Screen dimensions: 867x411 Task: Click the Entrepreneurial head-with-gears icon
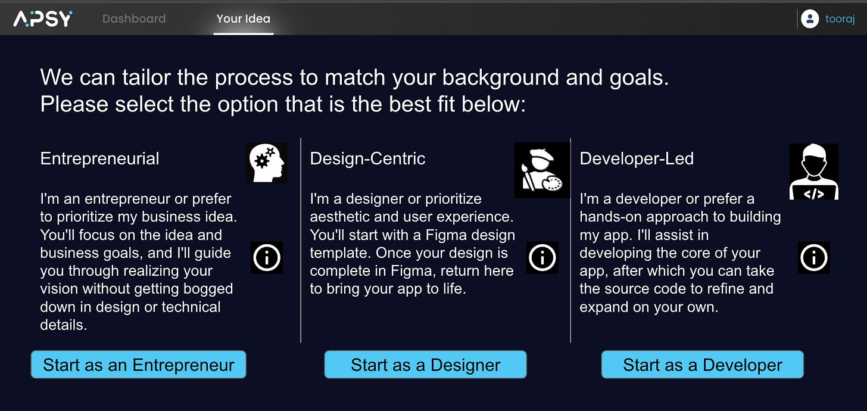(267, 163)
